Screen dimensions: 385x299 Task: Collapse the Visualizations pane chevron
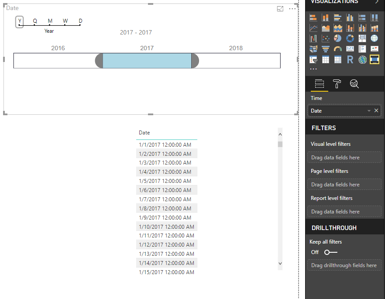tap(377, 2)
